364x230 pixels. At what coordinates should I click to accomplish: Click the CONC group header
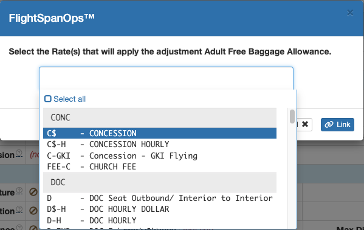point(160,117)
